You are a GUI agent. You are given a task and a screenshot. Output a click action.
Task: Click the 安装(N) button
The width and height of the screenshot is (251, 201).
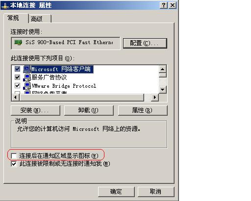(35, 110)
